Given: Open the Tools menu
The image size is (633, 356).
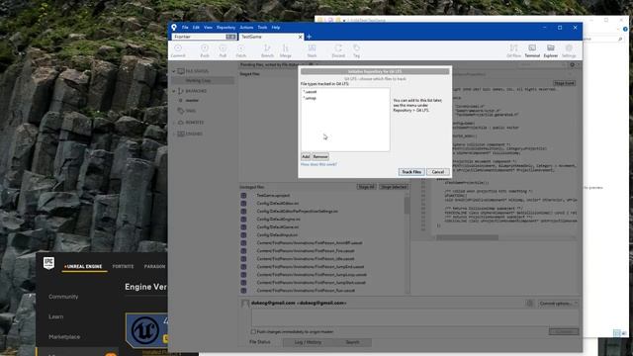Looking at the screenshot, I should point(262,28).
